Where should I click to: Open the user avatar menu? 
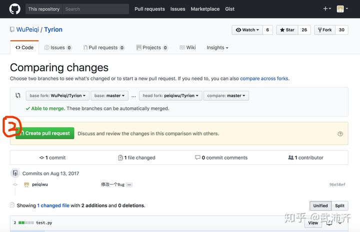[x=342, y=9]
